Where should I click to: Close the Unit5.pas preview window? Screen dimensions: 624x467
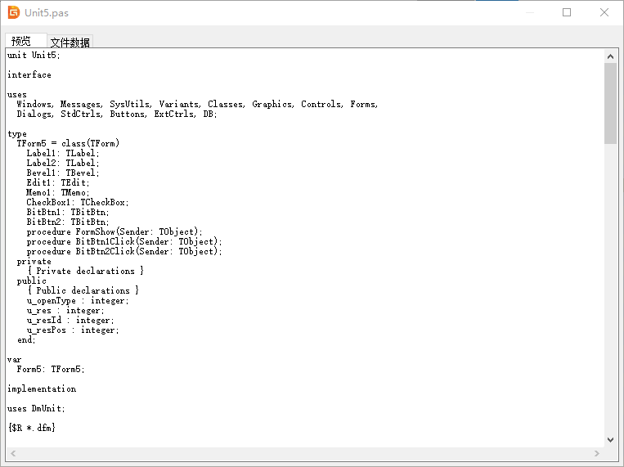[x=604, y=12]
